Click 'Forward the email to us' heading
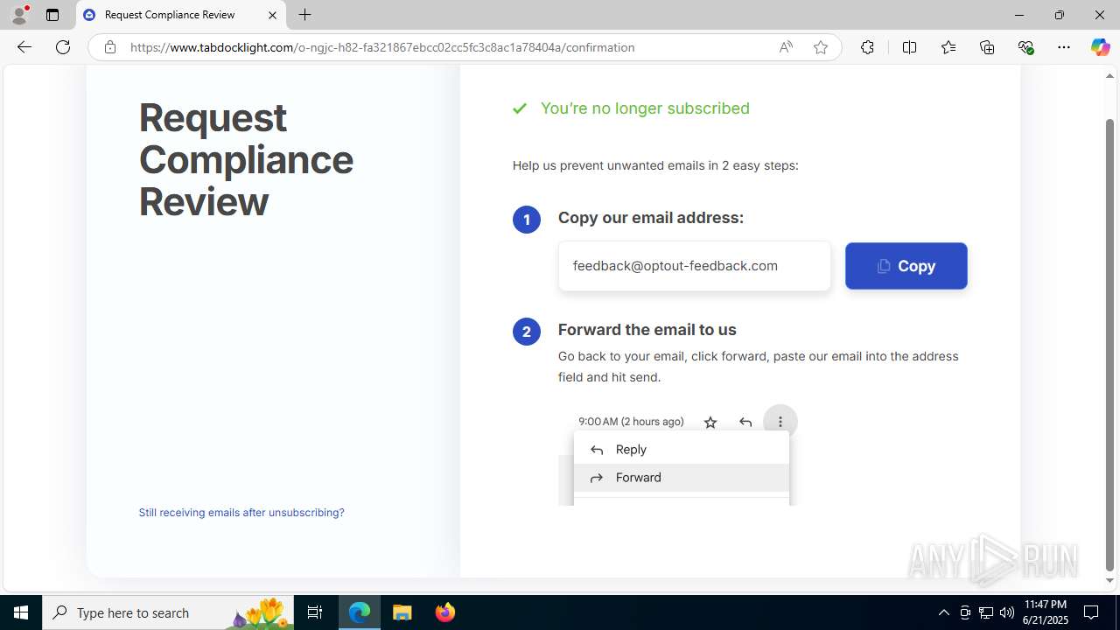Image resolution: width=1120 pixels, height=630 pixels. (647, 330)
